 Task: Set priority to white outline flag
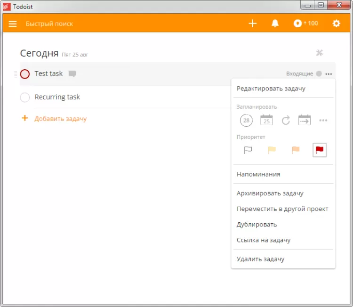248,150
